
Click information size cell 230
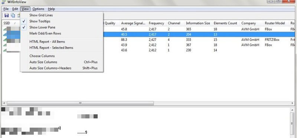click(x=189, y=50)
